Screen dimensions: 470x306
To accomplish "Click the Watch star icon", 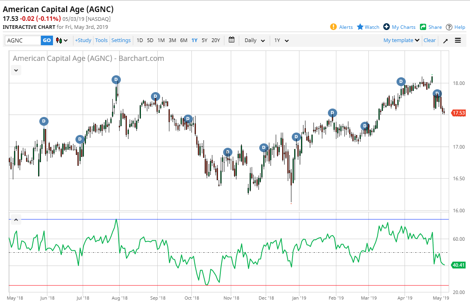I will tap(360, 27).
